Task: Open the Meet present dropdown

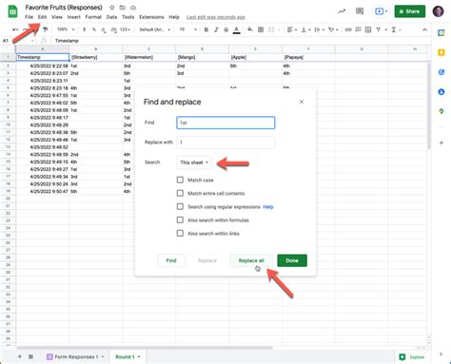Action: (x=381, y=11)
